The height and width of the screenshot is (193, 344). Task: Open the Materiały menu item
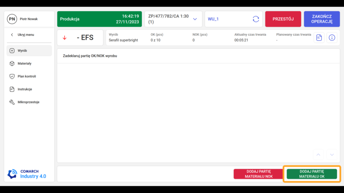(29, 64)
